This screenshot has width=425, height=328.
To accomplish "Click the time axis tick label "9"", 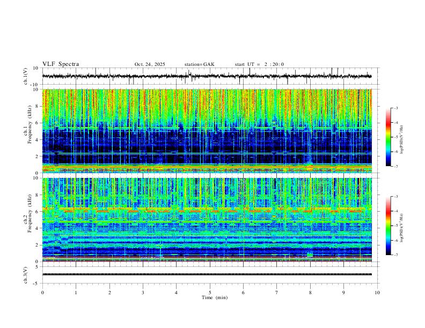I will (343, 293).
